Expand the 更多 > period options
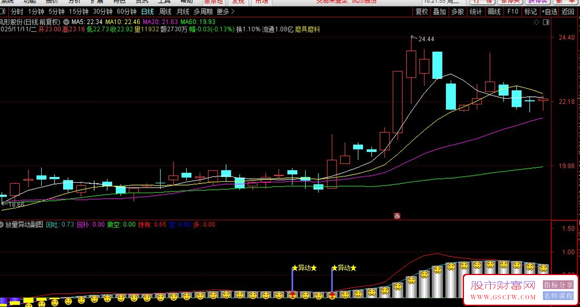Screen dimensions: 580x307 coord(226,12)
